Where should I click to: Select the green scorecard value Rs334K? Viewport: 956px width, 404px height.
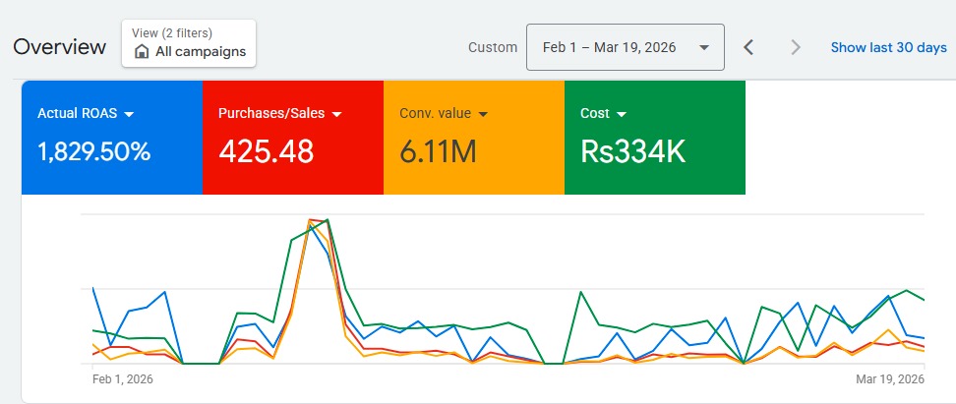point(632,151)
